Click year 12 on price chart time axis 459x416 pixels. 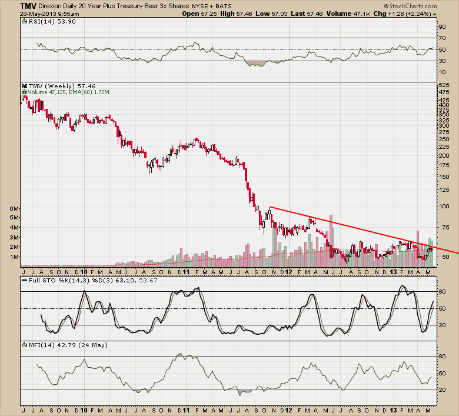[x=288, y=272]
